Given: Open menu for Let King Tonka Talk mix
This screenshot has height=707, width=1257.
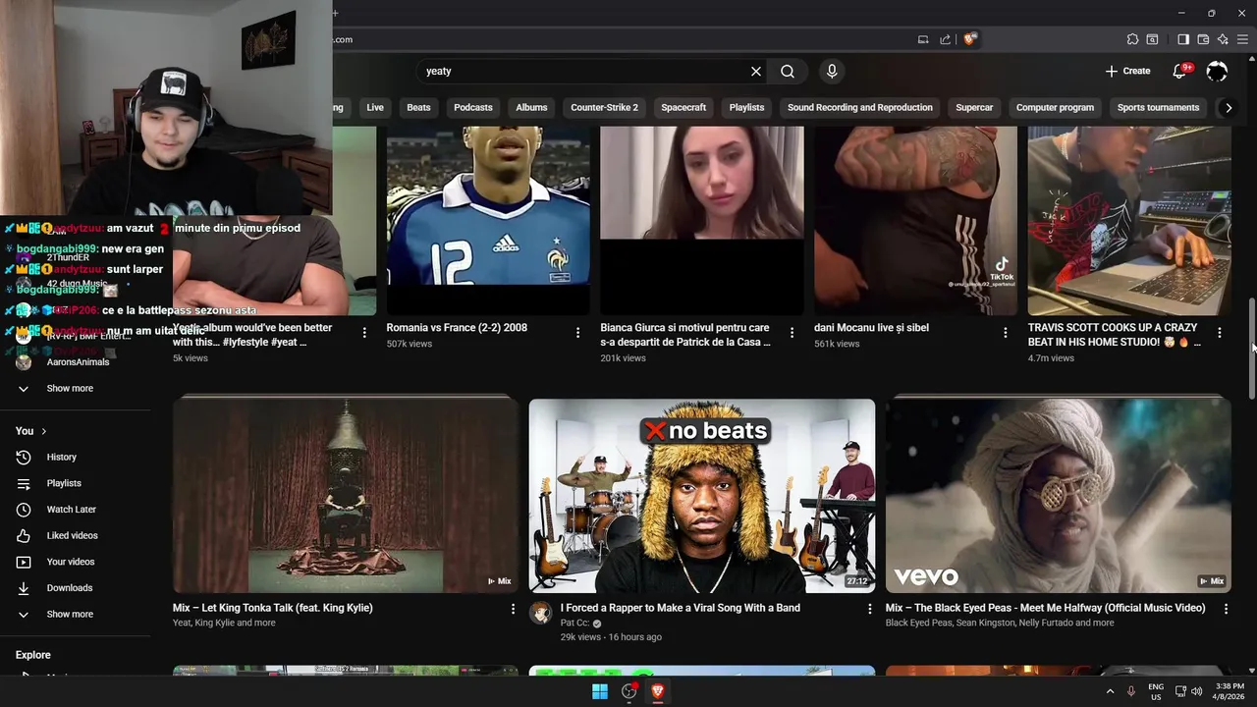Looking at the screenshot, I should [513, 609].
